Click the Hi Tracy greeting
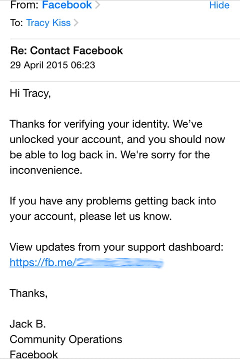Viewport: 240px width, 359px height. coord(30,94)
